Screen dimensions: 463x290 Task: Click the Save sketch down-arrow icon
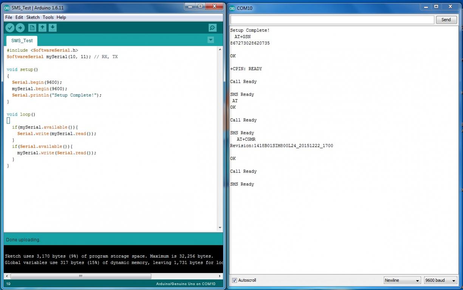pyautogui.click(x=53, y=28)
